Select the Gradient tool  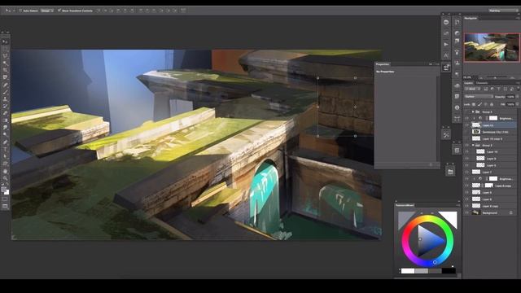5,120
